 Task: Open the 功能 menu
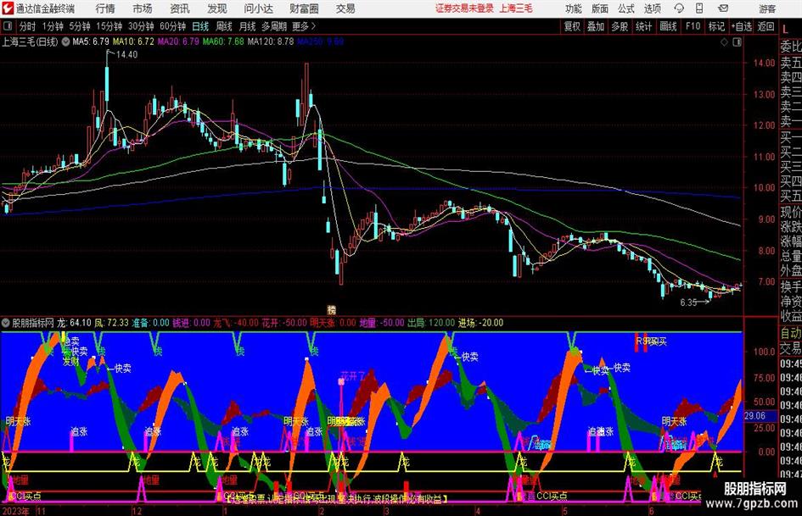point(574,8)
